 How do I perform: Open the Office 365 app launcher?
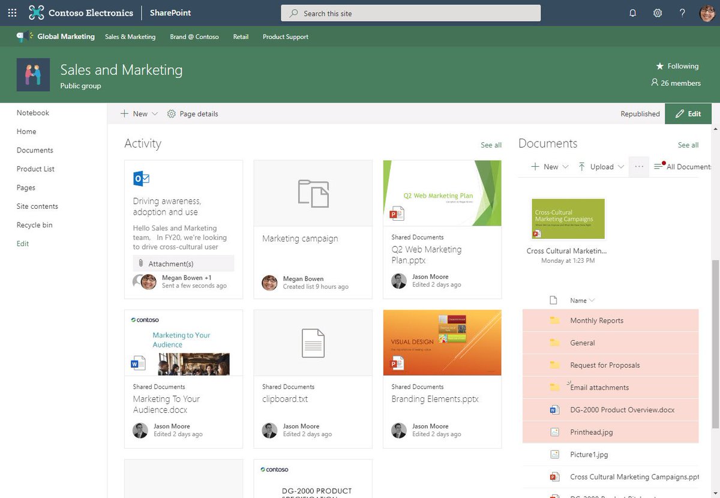(x=11, y=13)
